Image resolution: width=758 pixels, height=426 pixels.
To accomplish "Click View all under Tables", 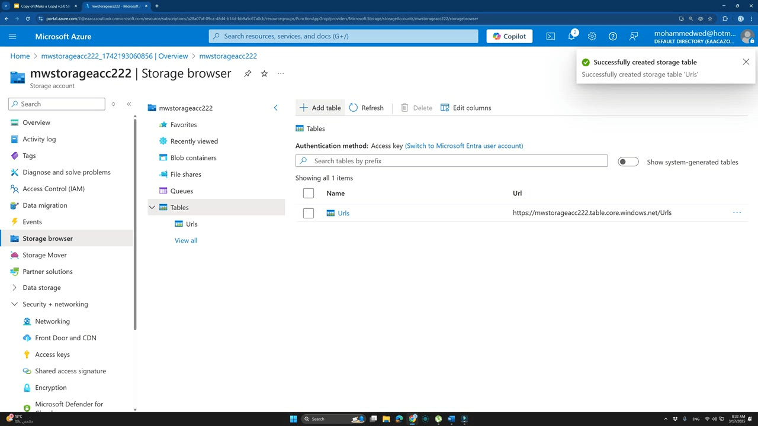I will (185, 240).
